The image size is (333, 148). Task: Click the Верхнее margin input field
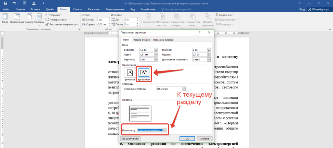point(146,50)
